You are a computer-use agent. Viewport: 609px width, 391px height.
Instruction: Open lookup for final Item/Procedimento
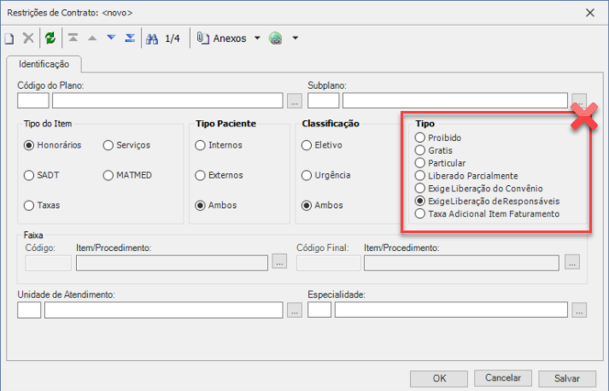click(572, 262)
